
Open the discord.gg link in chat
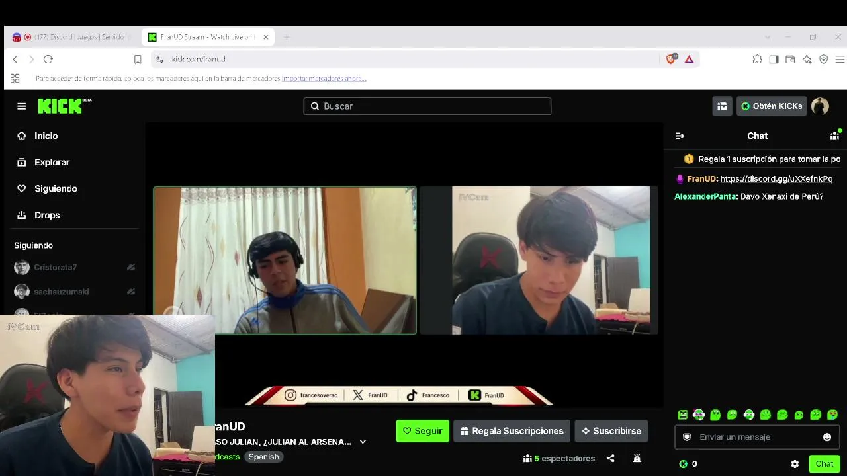click(x=776, y=179)
